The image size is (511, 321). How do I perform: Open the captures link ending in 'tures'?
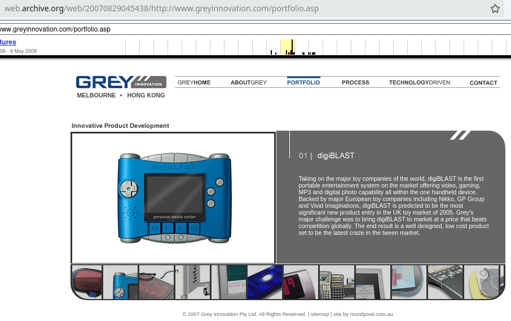[x=8, y=42]
